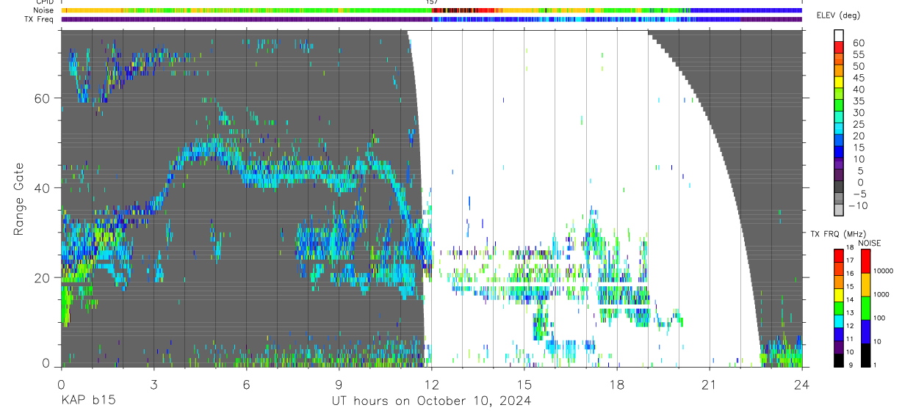902x416 pixels.
Task: Click the TX Freq color strip above the plot
Action: click(x=431, y=19)
